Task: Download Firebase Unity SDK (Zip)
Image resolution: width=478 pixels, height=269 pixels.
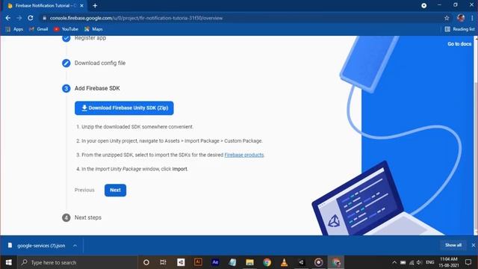Action: pos(124,108)
